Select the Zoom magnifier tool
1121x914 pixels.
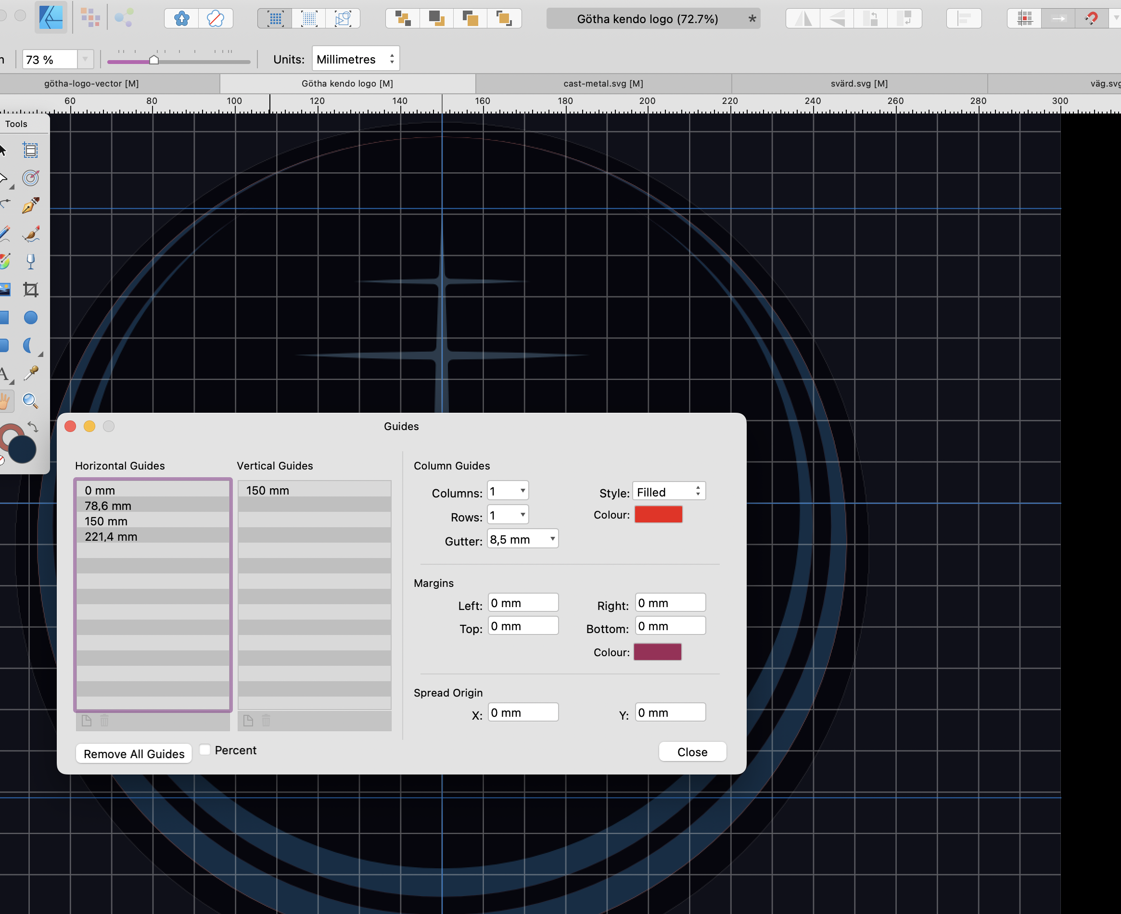click(30, 401)
